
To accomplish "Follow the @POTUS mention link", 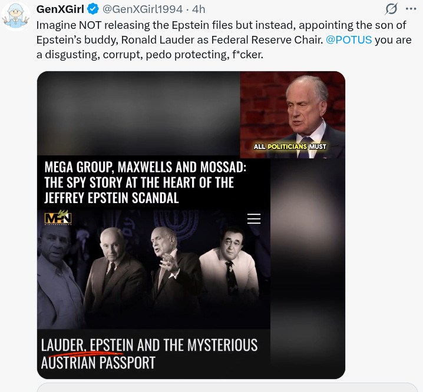I will (x=349, y=40).
